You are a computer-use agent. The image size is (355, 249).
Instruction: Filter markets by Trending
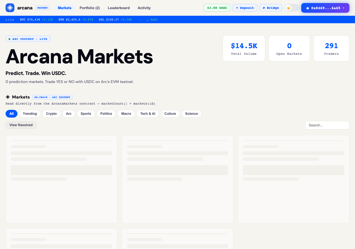pyautogui.click(x=30, y=114)
